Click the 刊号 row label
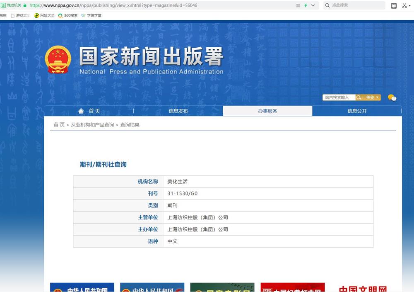Viewport: 414px width, 292px height. pyautogui.click(x=153, y=193)
